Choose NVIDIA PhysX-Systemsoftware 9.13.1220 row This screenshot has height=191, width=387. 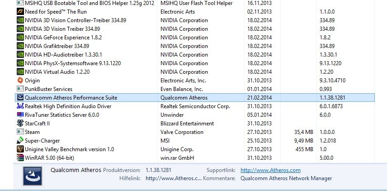pos(195,63)
